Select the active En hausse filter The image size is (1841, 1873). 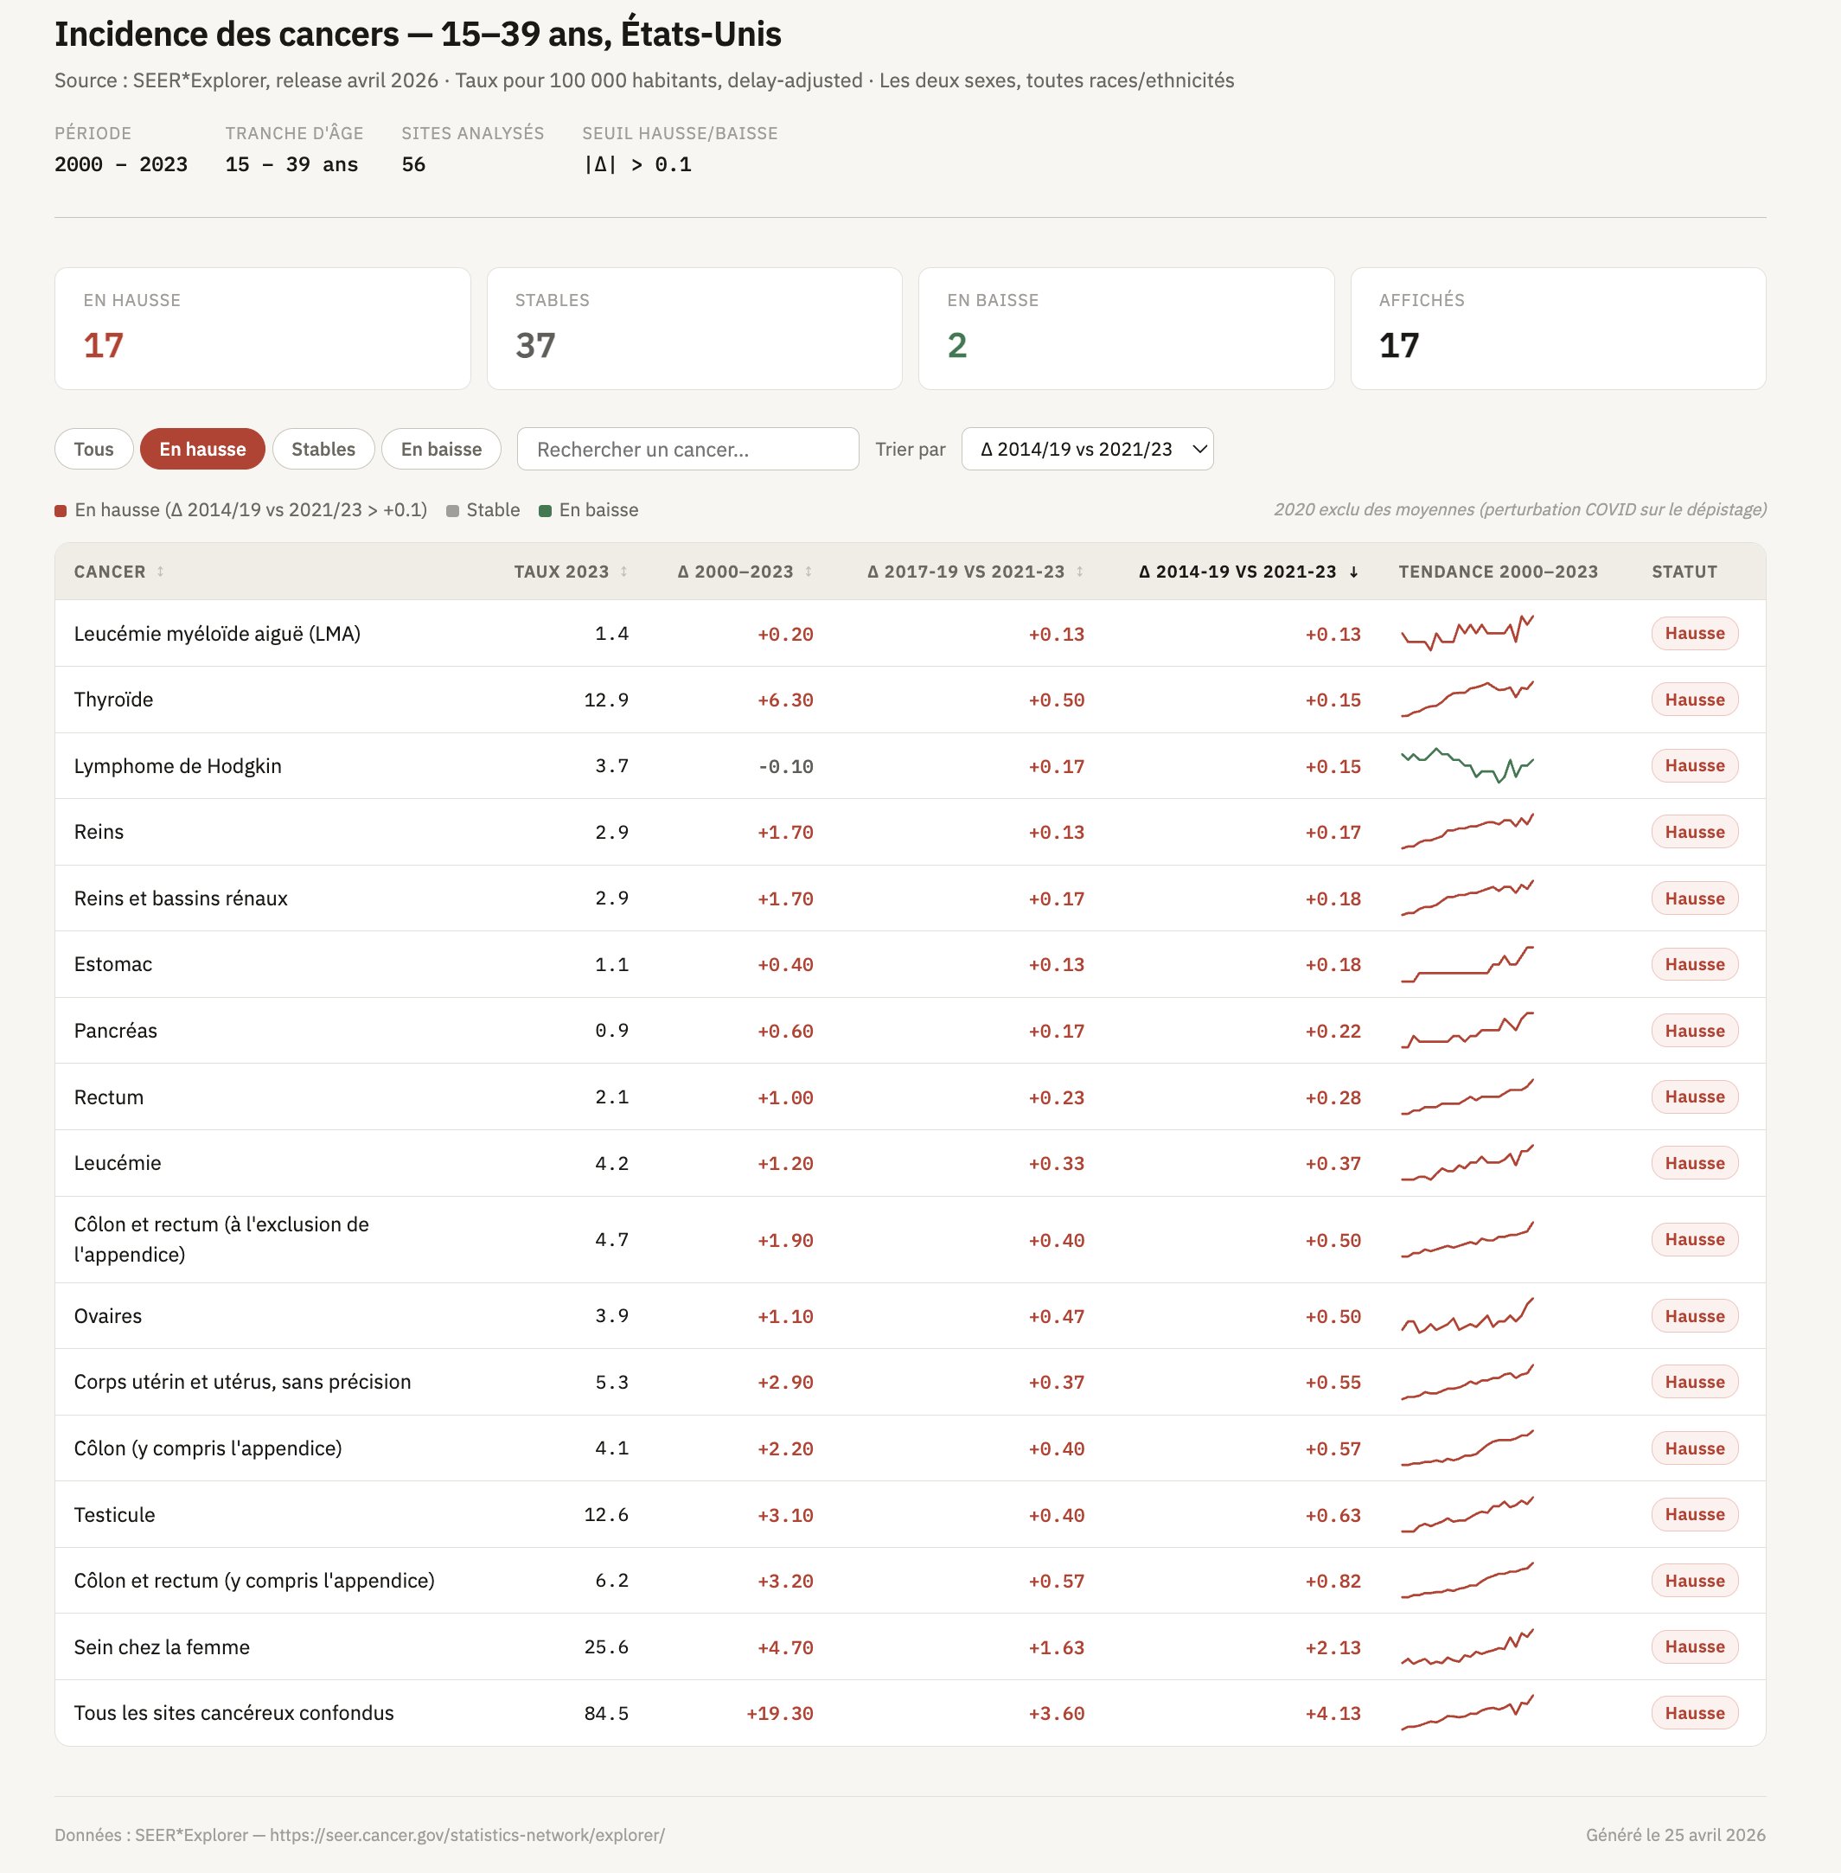click(202, 449)
